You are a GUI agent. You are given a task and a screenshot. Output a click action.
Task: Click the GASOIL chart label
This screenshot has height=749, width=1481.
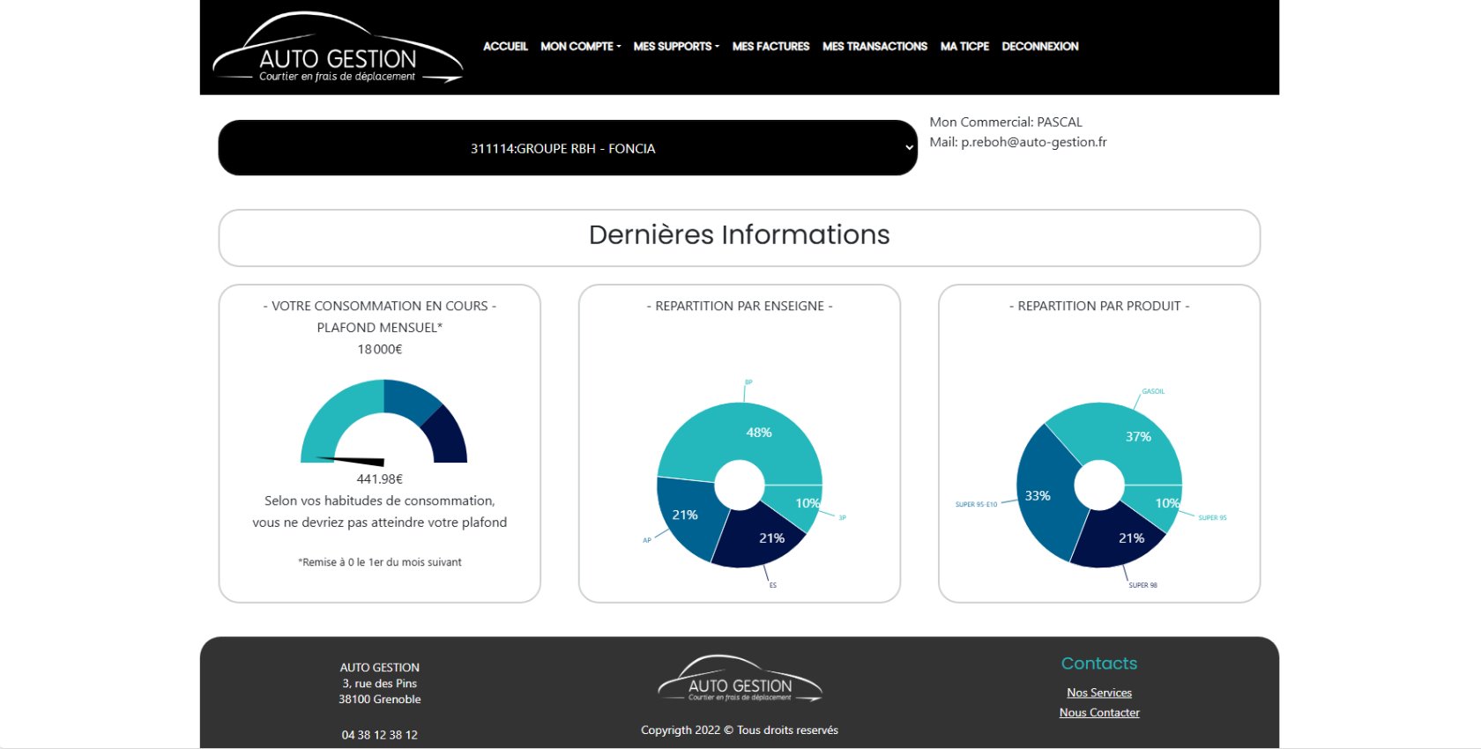[1153, 391]
